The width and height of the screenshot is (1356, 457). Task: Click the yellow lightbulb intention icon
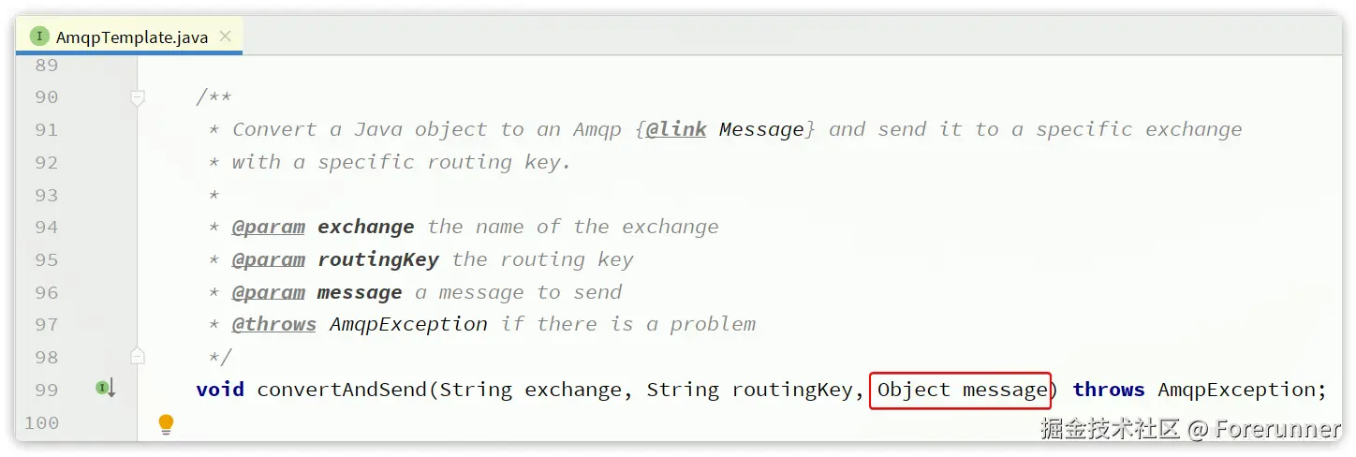pyautogui.click(x=166, y=423)
